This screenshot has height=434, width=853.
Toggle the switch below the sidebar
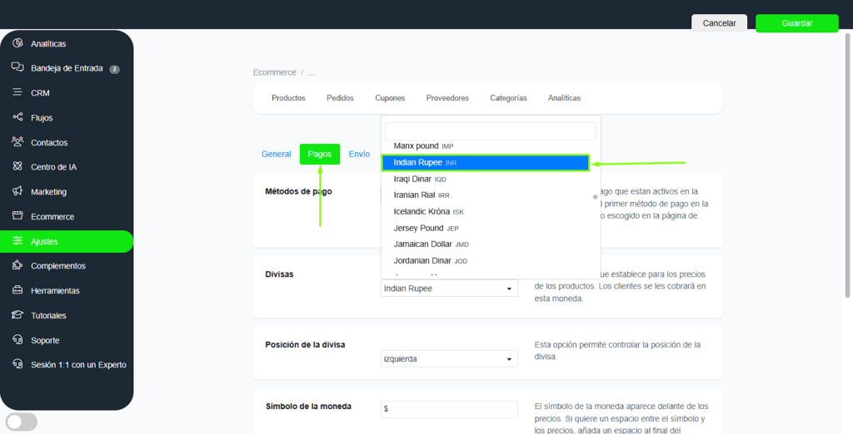21,422
